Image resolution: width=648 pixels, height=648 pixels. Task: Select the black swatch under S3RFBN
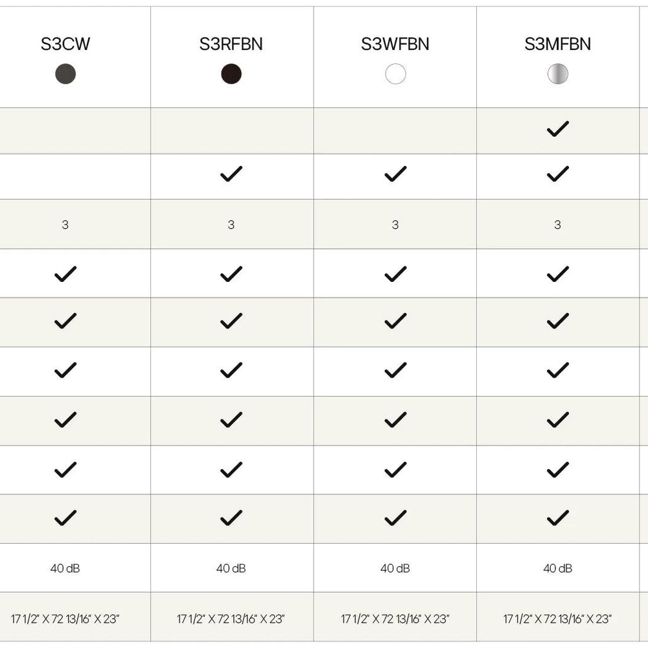pos(231,74)
